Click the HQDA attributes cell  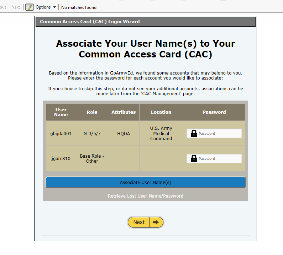[x=124, y=133]
